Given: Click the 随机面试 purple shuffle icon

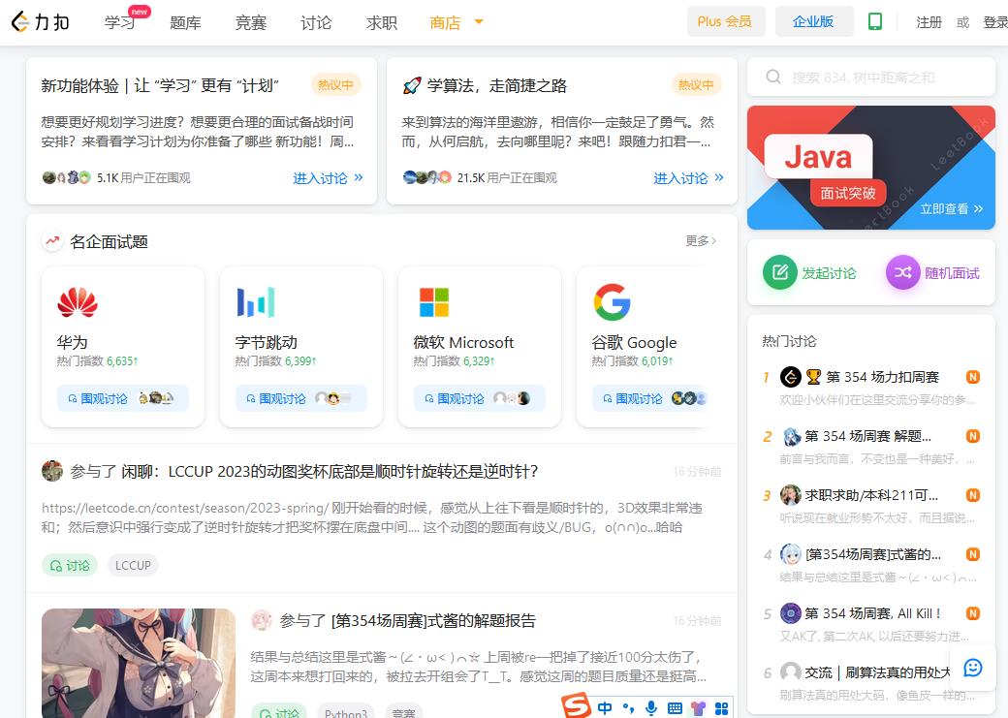Looking at the screenshot, I should tap(902, 273).
